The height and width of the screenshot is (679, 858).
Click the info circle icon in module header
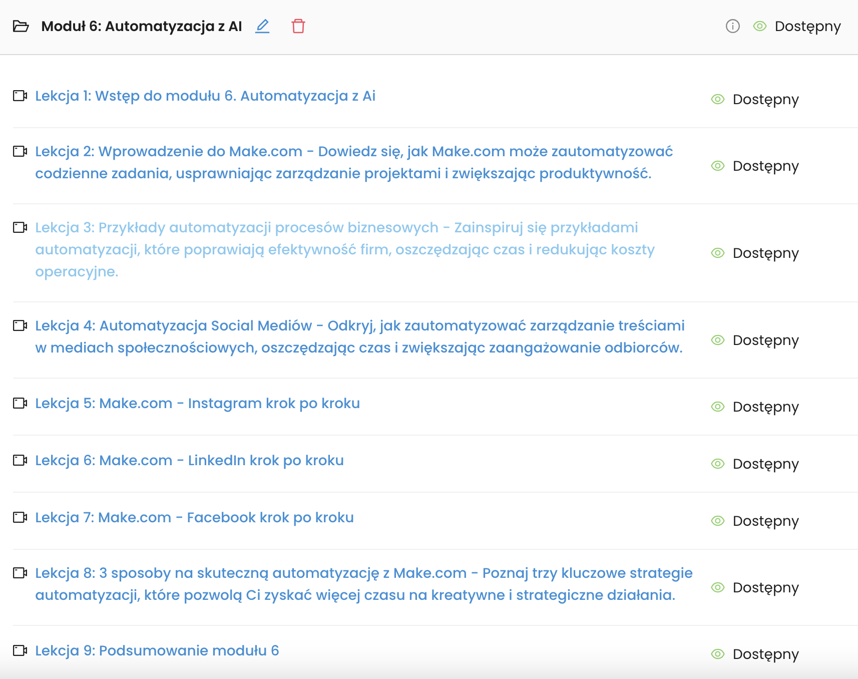(x=732, y=26)
